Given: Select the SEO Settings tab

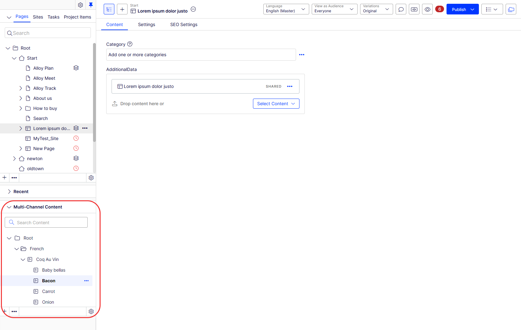Looking at the screenshot, I should pyautogui.click(x=184, y=24).
